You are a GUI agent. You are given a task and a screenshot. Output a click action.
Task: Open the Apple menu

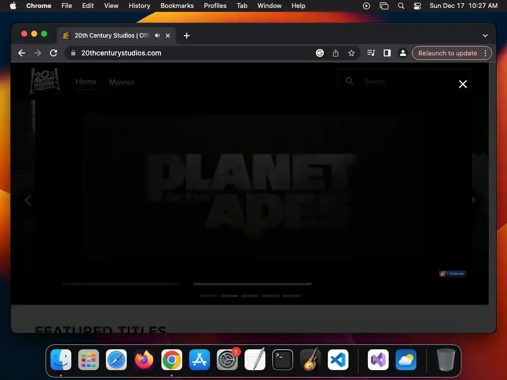tap(13, 5)
